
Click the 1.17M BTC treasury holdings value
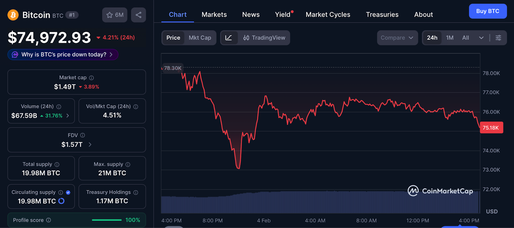[x=112, y=201]
